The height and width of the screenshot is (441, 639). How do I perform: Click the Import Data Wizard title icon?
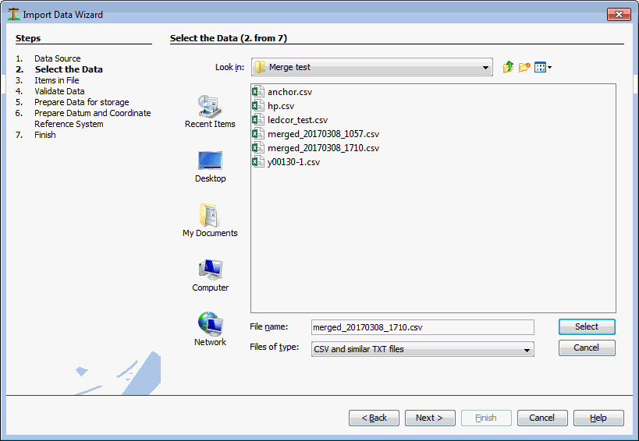[x=14, y=14]
